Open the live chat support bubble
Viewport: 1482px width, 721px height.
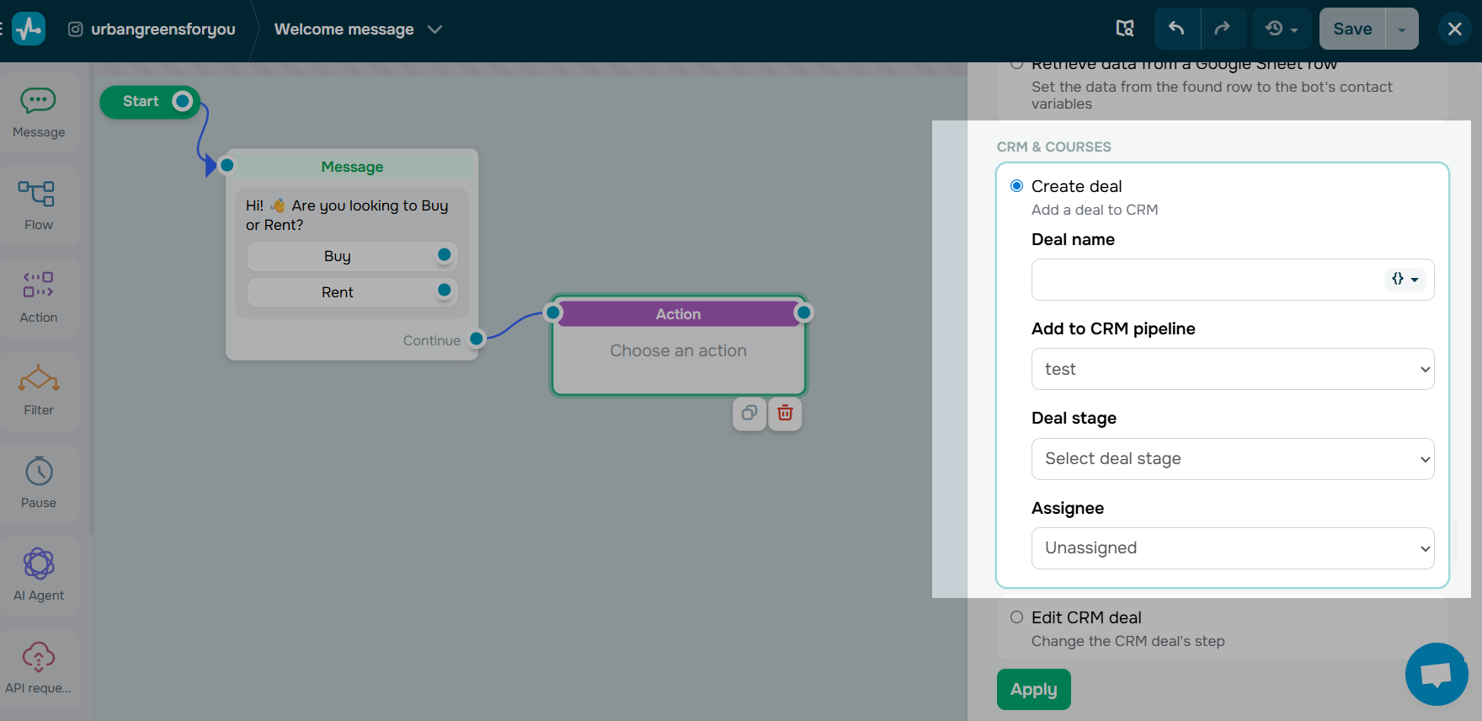pos(1436,674)
